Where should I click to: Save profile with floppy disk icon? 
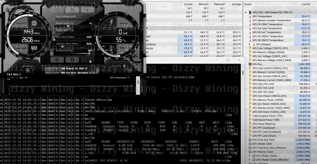tap(129, 71)
